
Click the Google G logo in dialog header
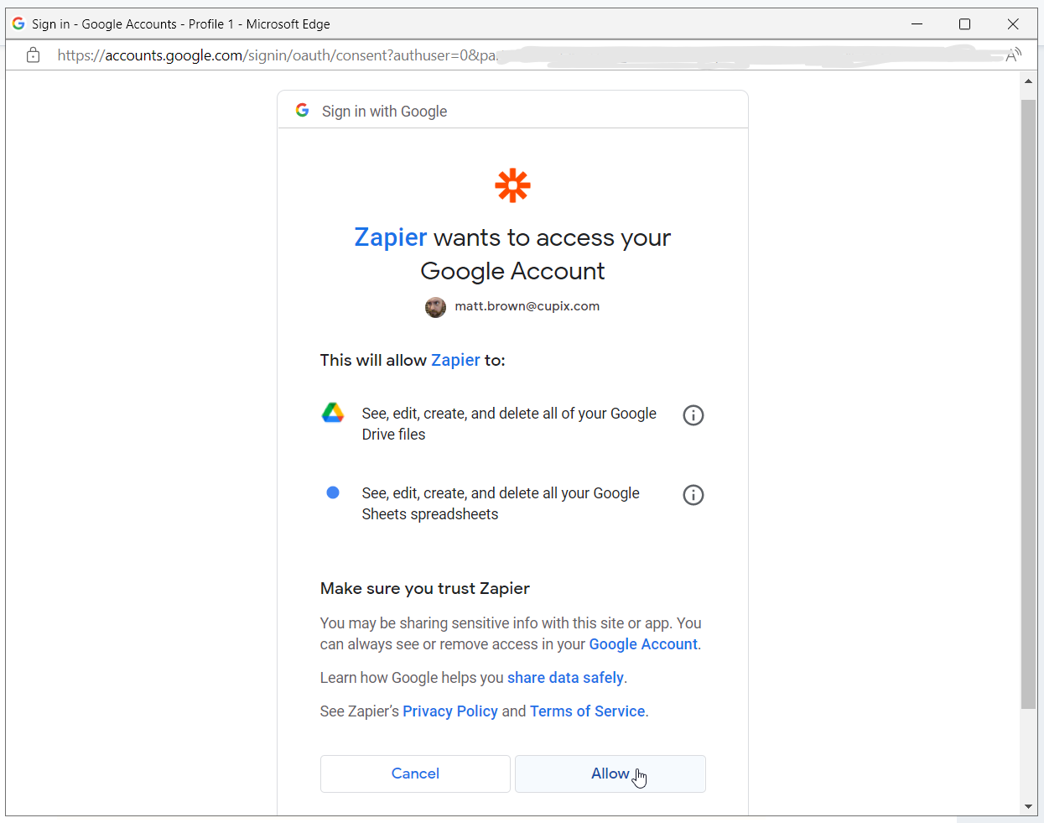coord(303,111)
